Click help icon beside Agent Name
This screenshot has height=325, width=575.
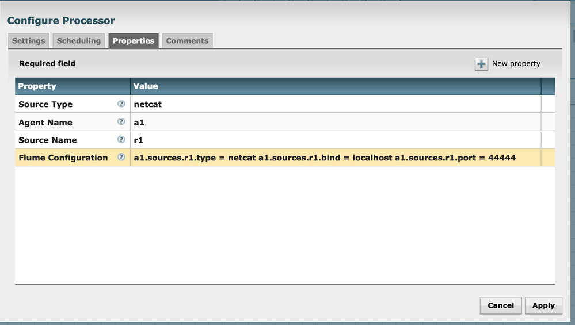coord(121,122)
